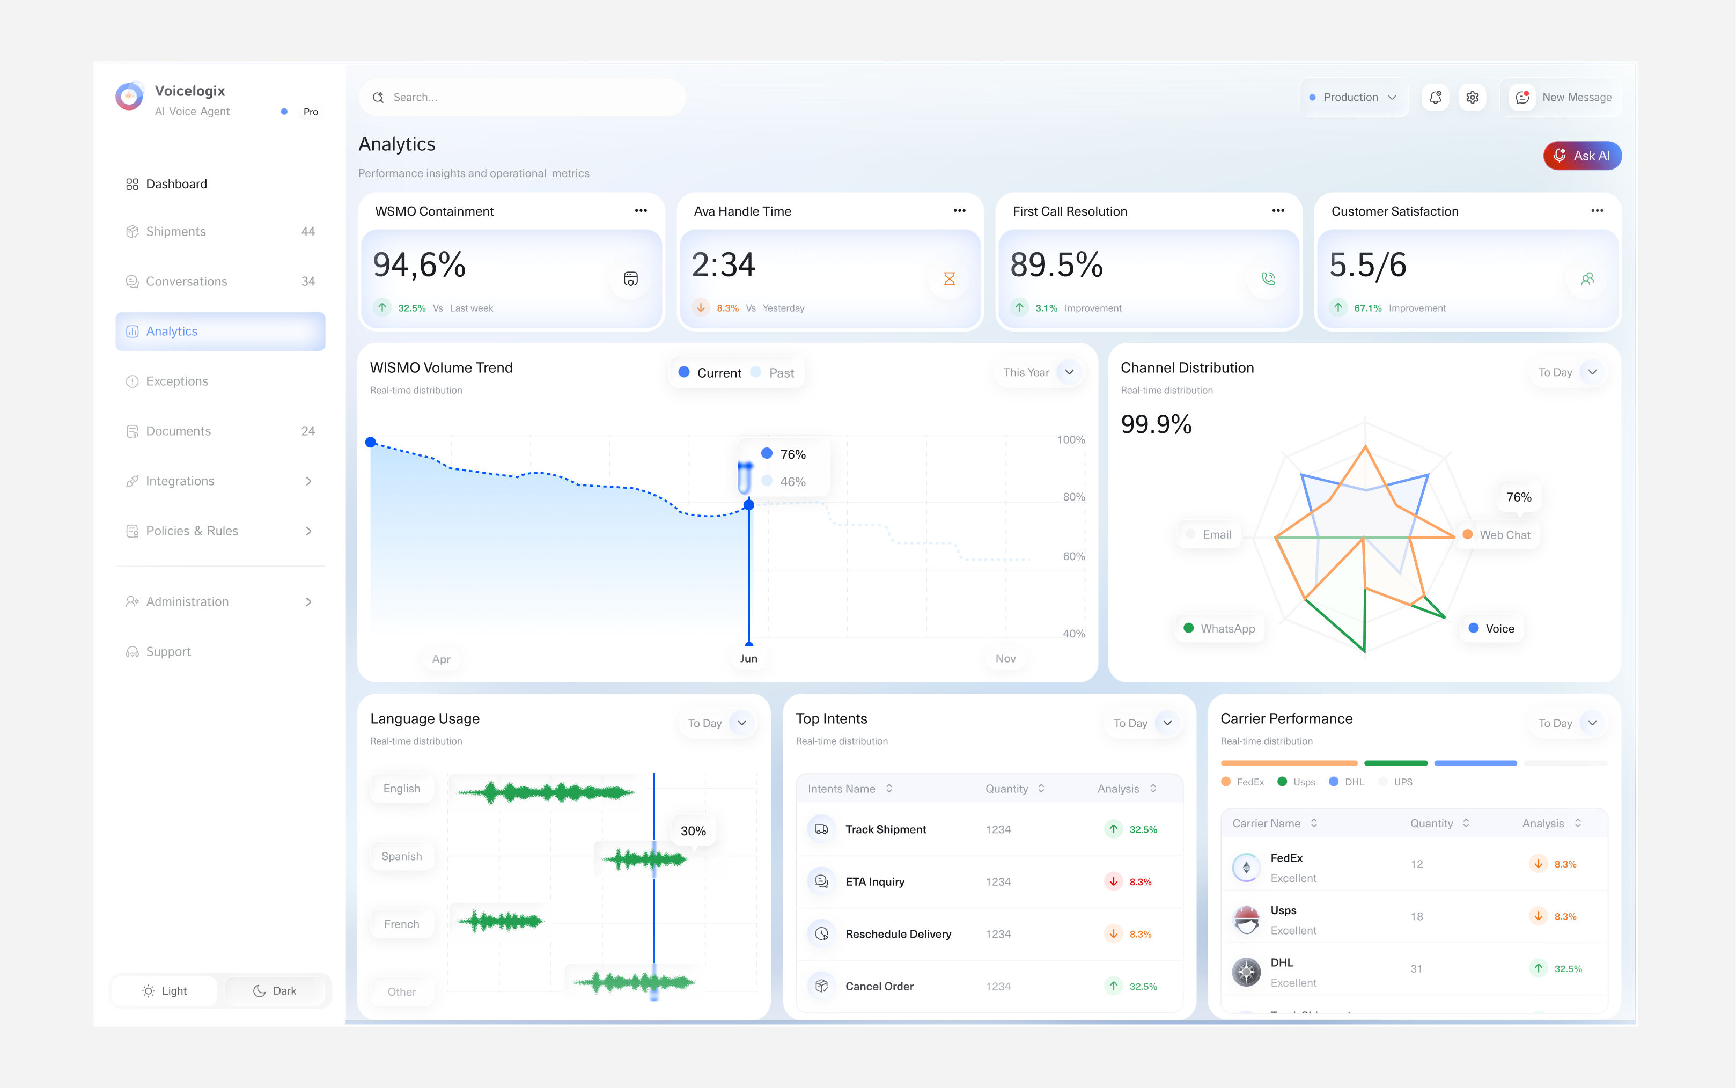This screenshot has width=1736, height=1088.
Task: Click the hourglass icon in Ava Handle Time
Action: pos(949,278)
